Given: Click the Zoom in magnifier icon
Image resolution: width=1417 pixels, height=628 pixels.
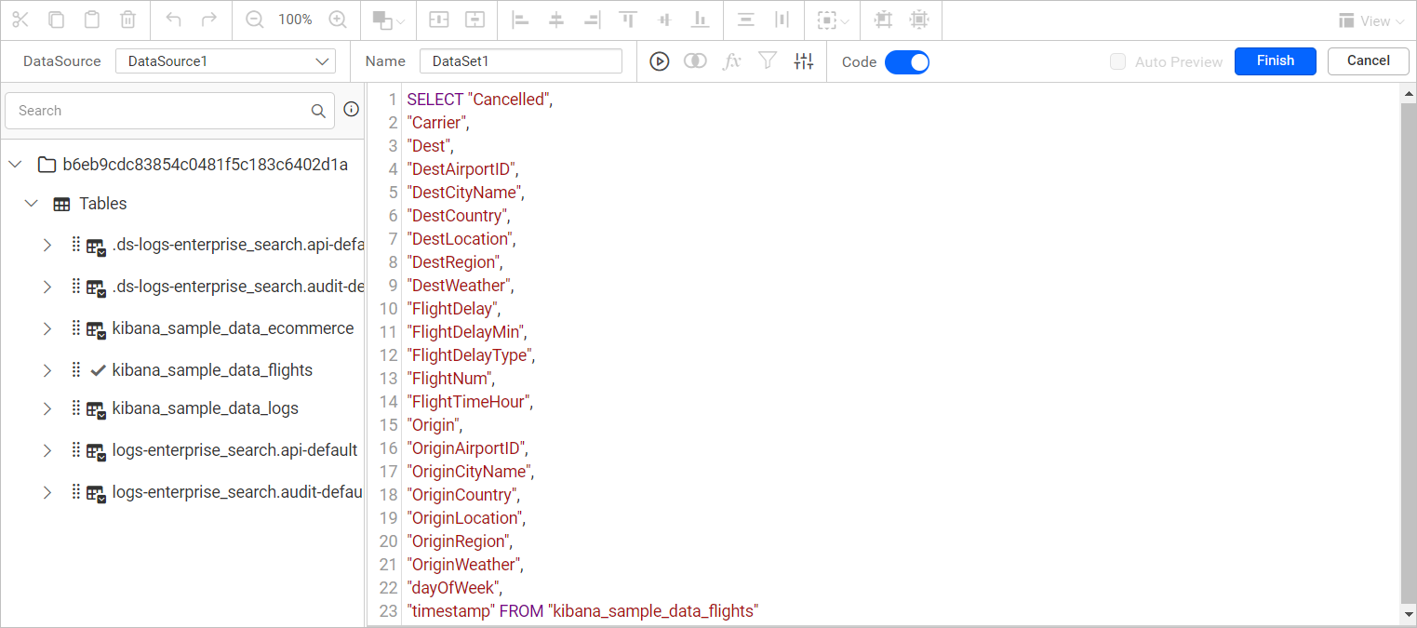Looking at the screenshot, I should point(338,20).
